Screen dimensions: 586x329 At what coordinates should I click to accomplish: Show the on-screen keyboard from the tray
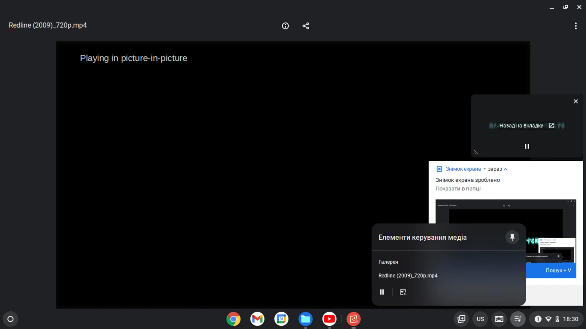(x=499, y=319)
